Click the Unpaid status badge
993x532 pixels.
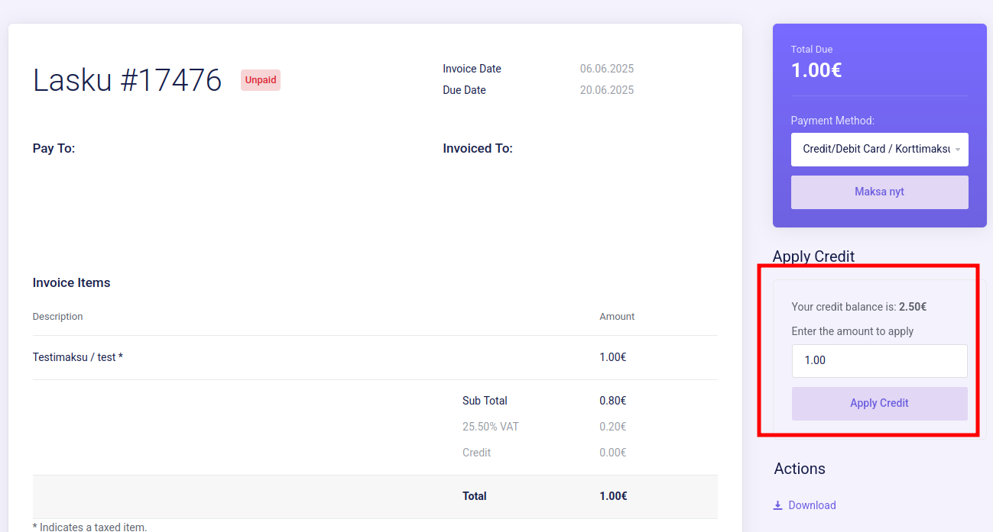tap(261, 80)
